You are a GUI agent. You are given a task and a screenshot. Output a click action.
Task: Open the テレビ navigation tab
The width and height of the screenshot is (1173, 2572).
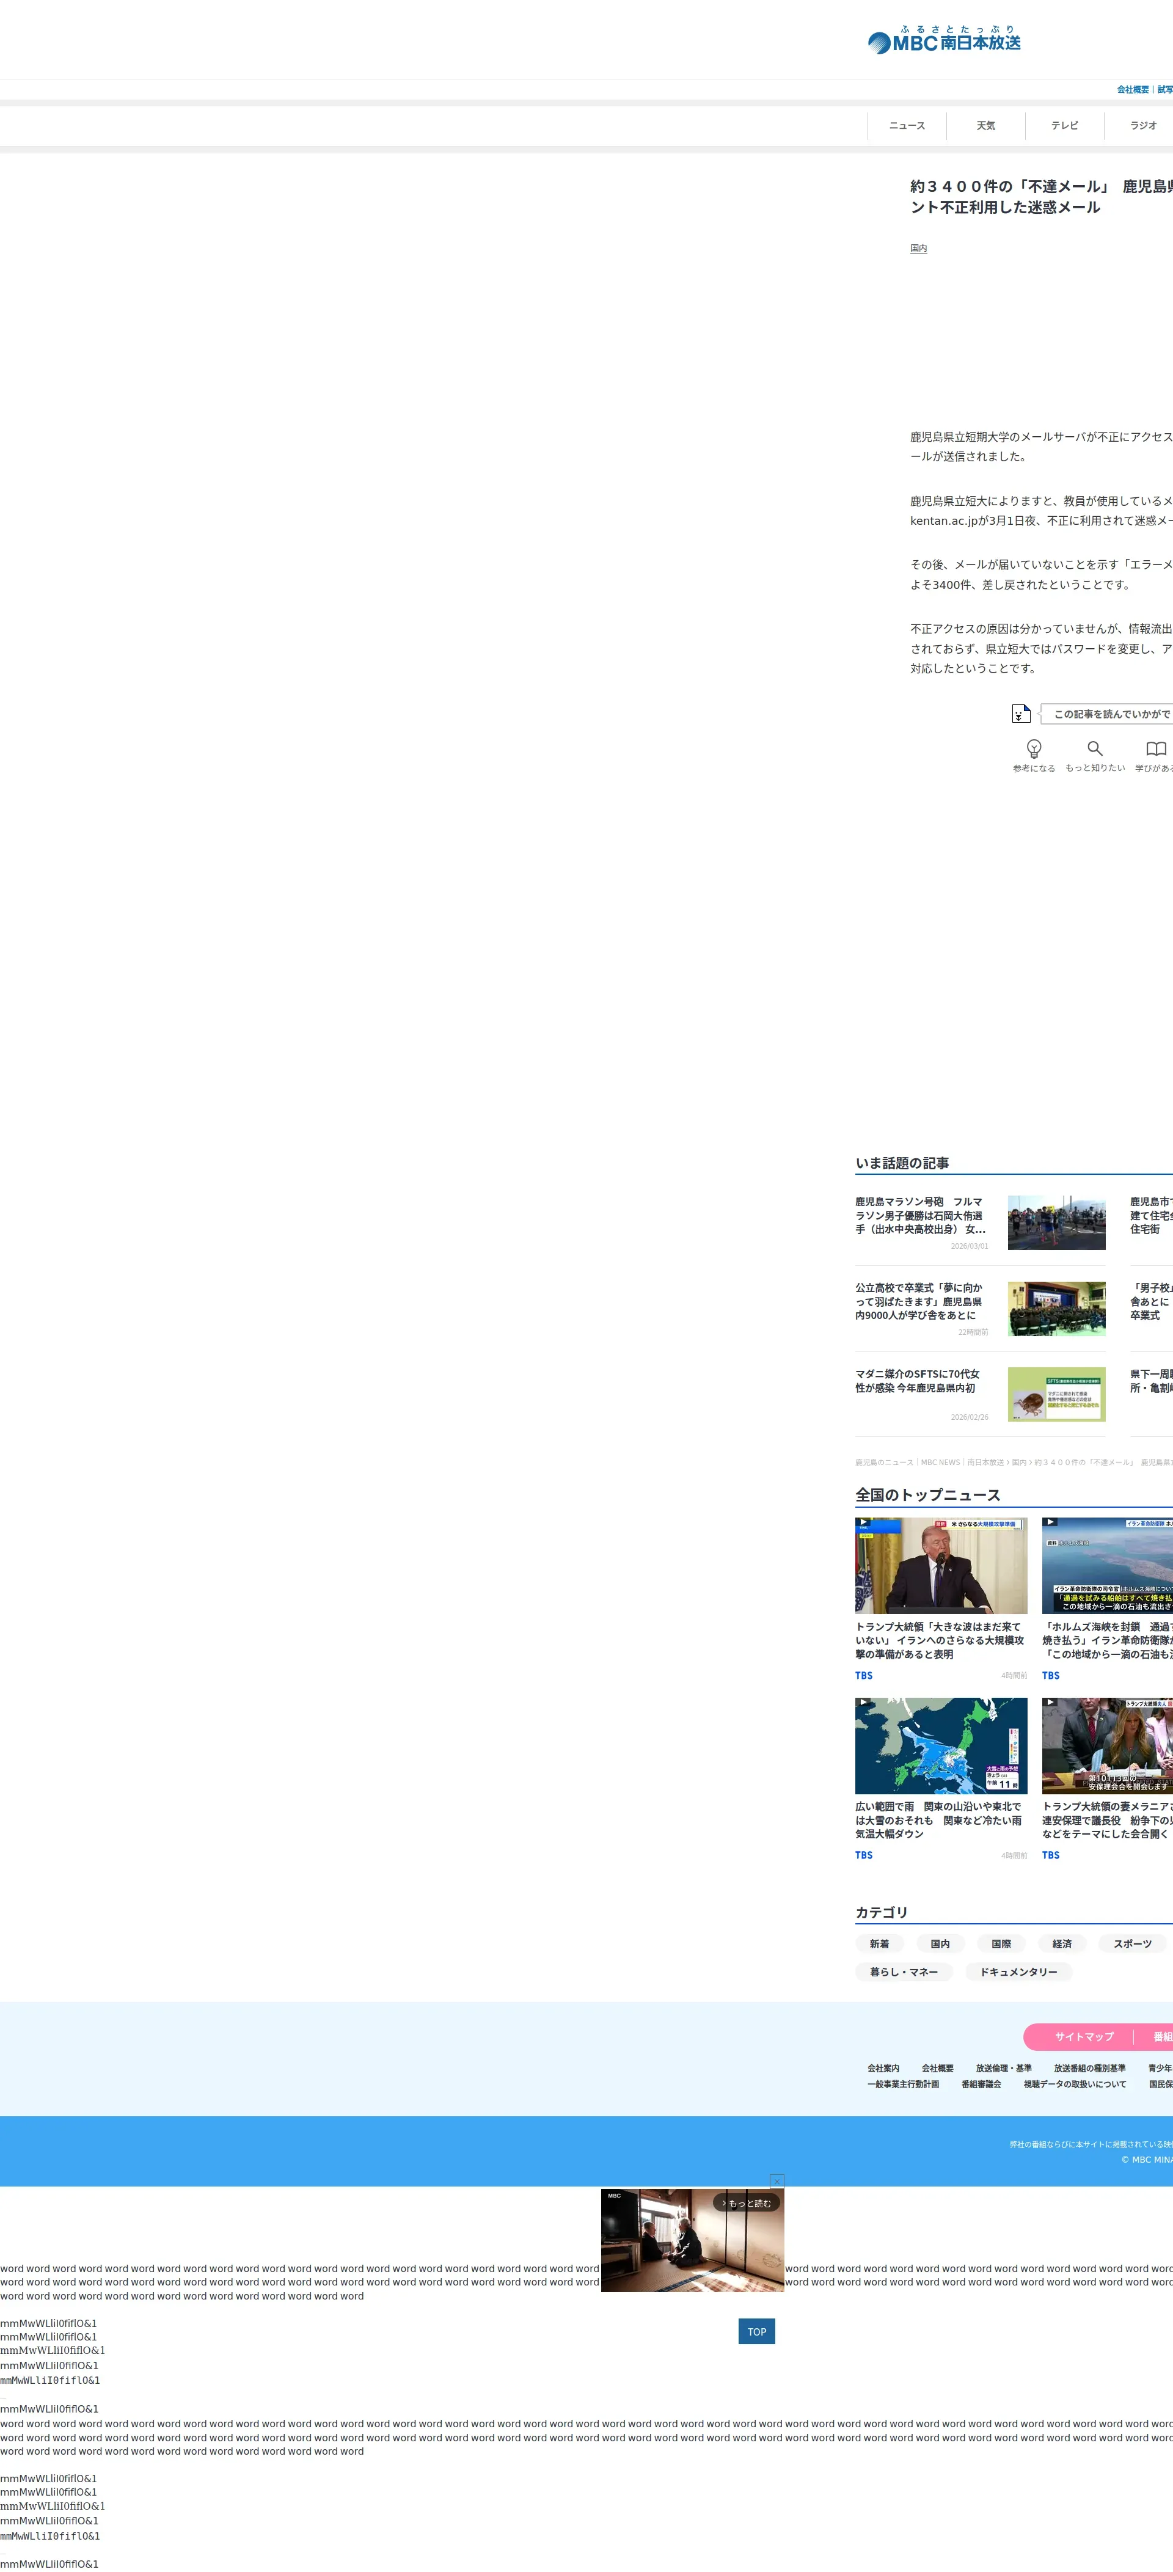[1064, 126]
